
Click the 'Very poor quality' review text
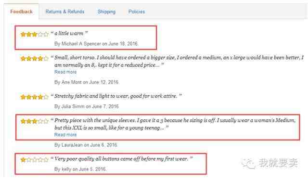122,159
